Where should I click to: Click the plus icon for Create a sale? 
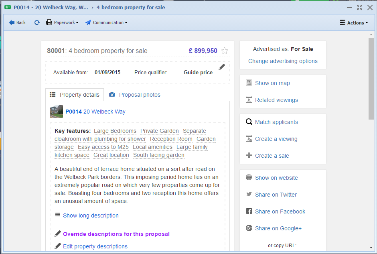249,155
